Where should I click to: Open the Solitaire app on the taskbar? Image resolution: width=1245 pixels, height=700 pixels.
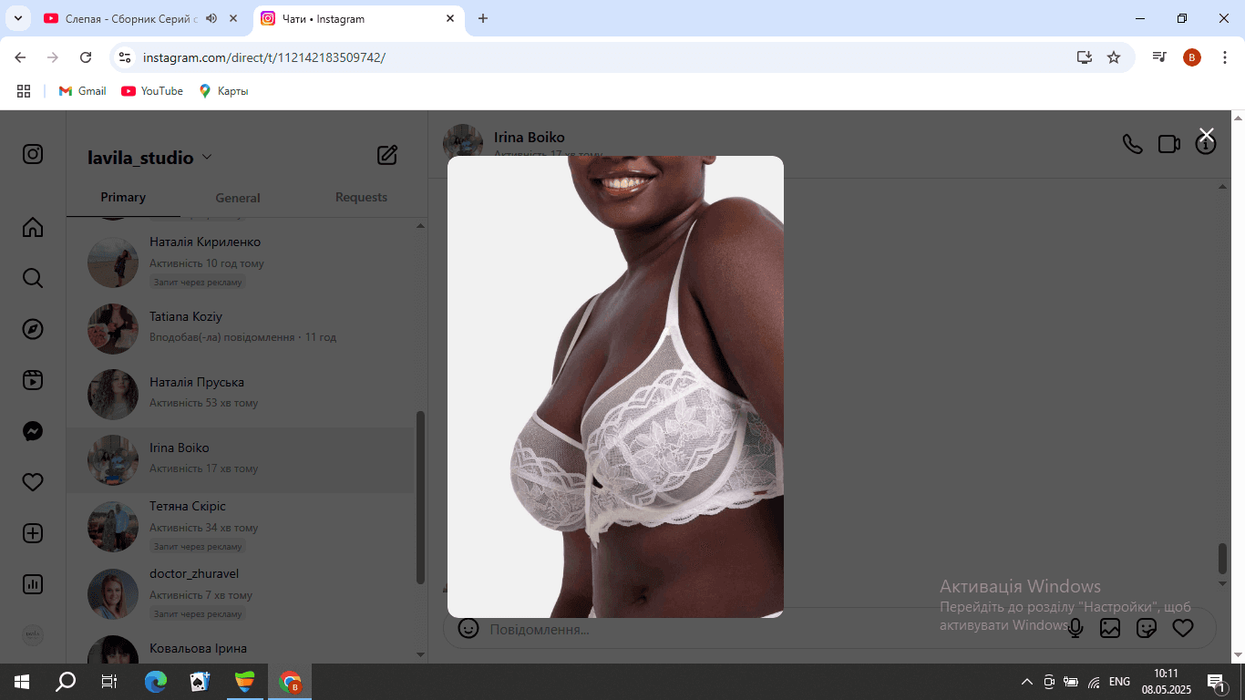click(x=201, y=682)
